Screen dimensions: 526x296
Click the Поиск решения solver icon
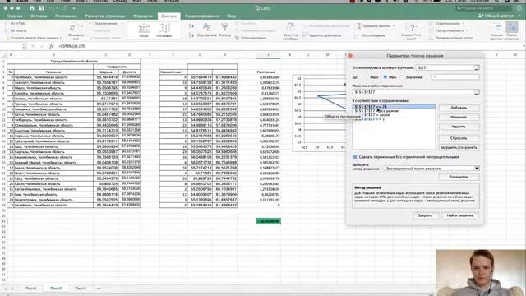[512, 27]
